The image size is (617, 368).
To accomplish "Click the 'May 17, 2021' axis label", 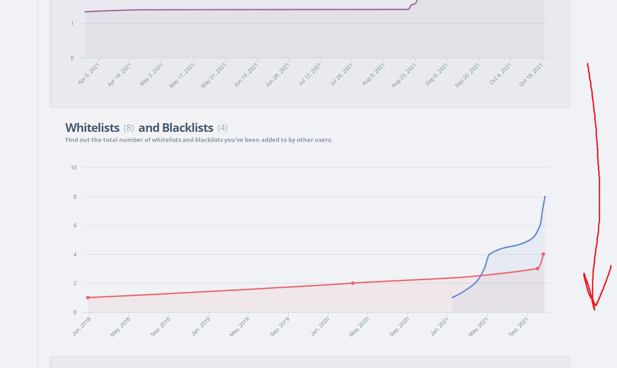I will point(183,75).
